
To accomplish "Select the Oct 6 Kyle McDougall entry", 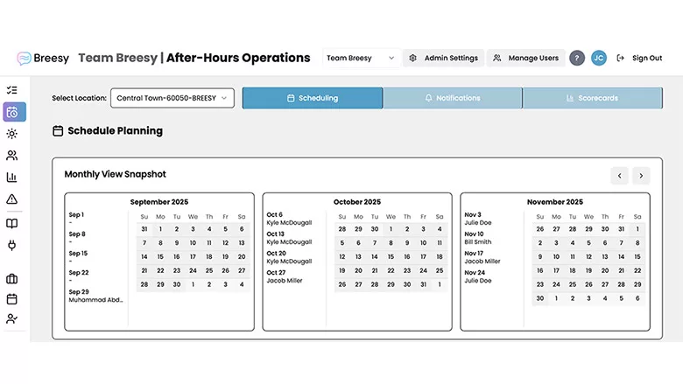I will tap(289, 219).
